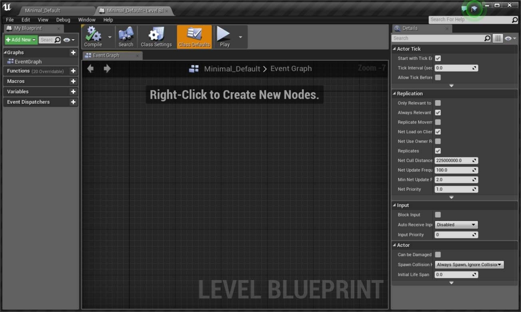Click the Search binoculars toolbar icon
521x312 pixels.
click(x=126, y=37)
